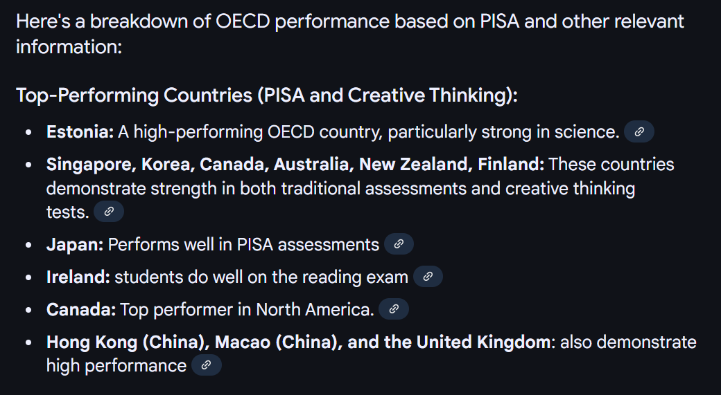Click the intro sentence about OECD performance breakdown

(x=350, y=34)
